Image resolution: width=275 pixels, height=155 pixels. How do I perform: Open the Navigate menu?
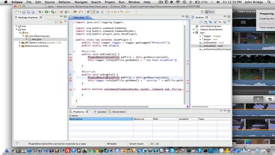(x=81, y=2)
